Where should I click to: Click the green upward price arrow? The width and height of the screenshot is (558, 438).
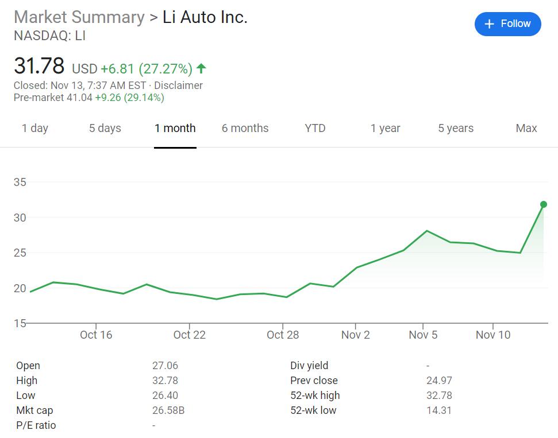click(201, 68)
